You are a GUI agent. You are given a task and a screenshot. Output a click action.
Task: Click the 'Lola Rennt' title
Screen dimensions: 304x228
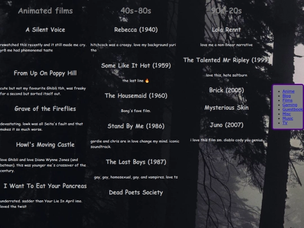[226, 30]
